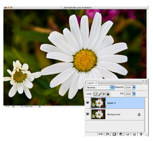Toggle lock all
The width and height of the screenshot is (153, 141).
pos(108,94)
